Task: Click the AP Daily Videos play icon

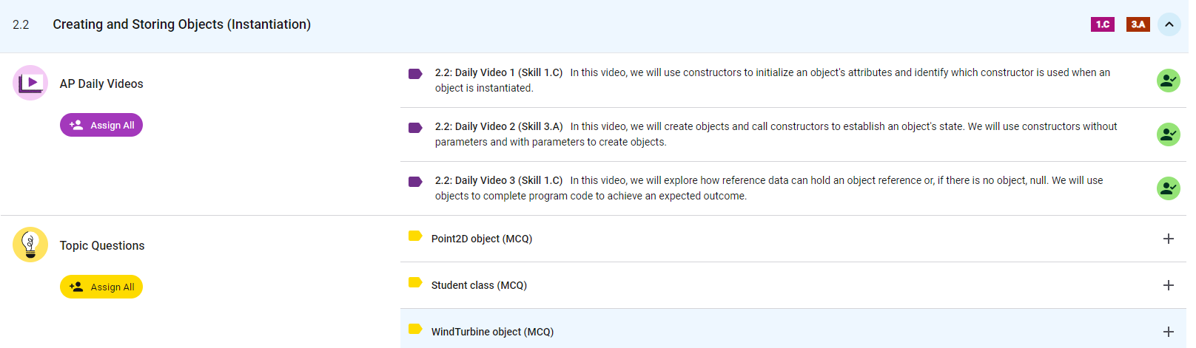Action: 30,83
